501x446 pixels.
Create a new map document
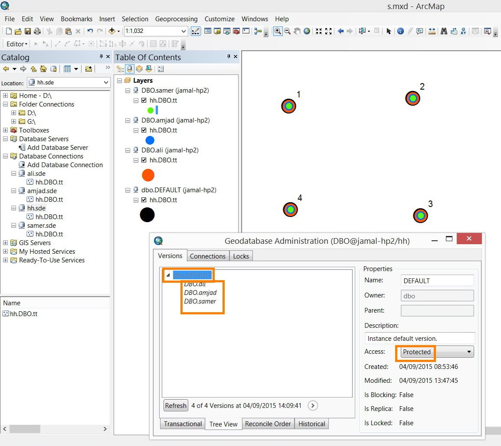point(9,31)
